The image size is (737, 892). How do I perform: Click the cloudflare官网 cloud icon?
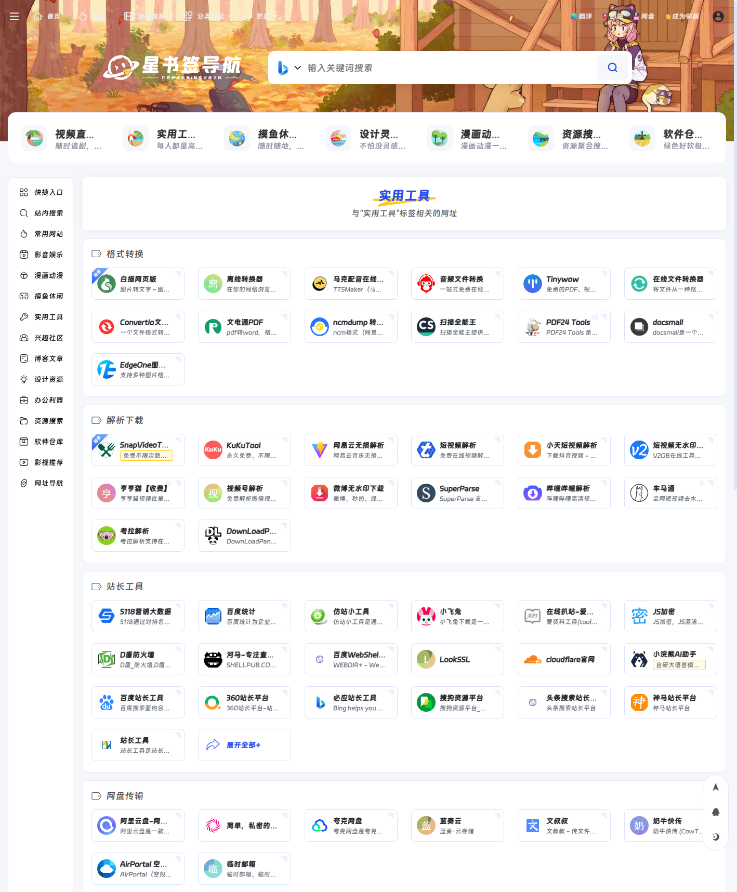(x=533, y=659)
